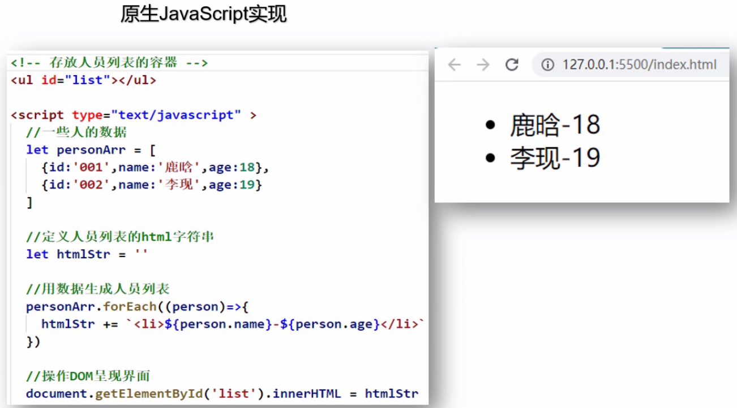The width and height of the screenshot is (737, 408).
Task: Click the comment //一些人的数据
Action: coord(76,132)
